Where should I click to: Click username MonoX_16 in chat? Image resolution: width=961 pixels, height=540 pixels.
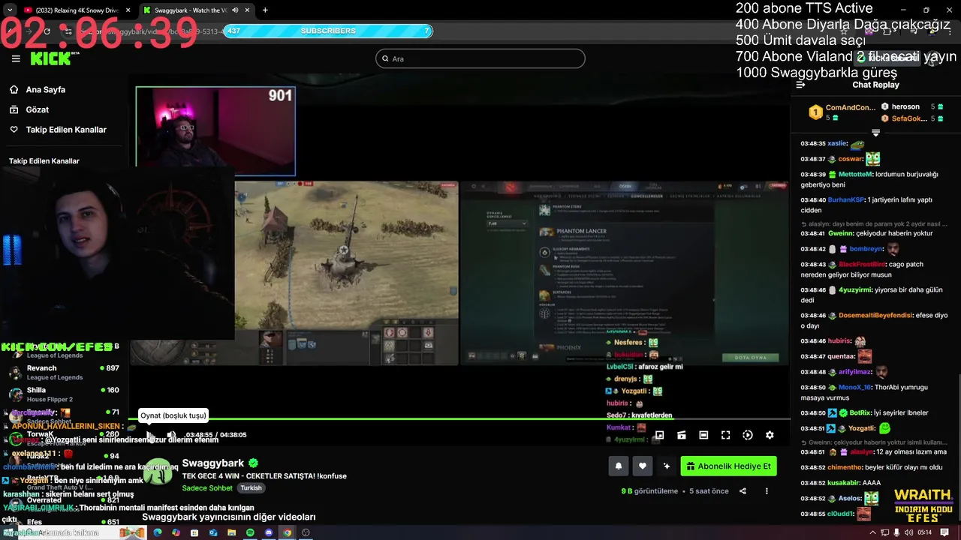tap(855, 388)
